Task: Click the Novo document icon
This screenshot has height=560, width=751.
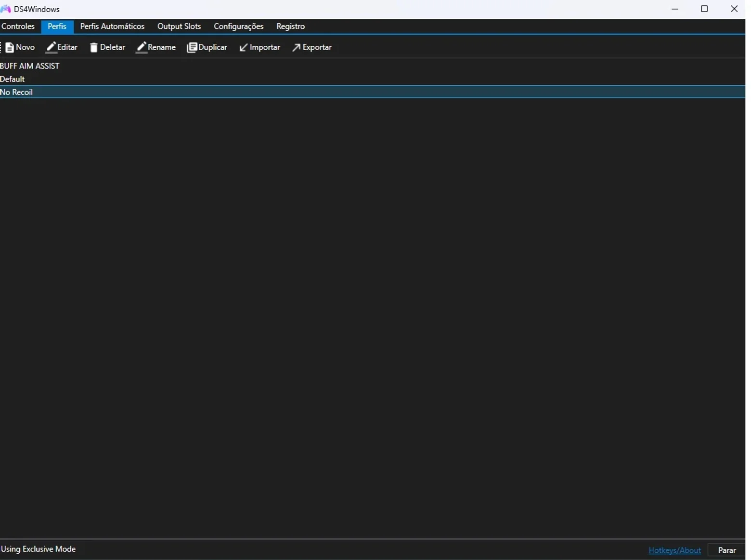Action: pos(10,47)
